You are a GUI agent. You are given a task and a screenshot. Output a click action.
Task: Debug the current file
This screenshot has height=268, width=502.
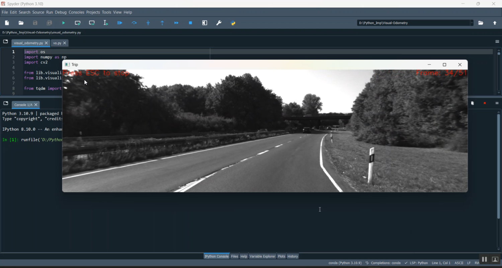pyautogui.click(x=119, y=23)
